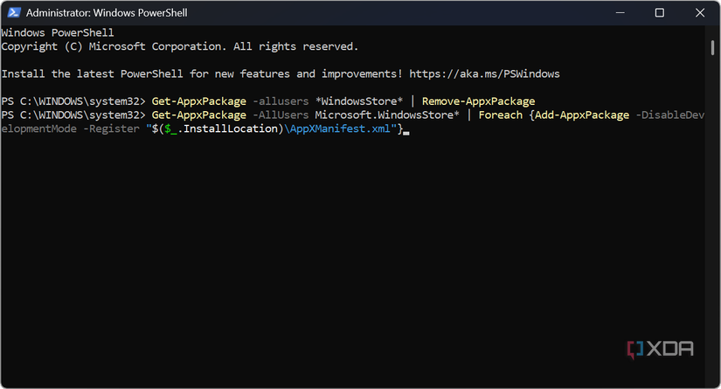Click the https://aka.ms/PSWindows link text
Viewport: 721px width, 389px height.
(484, 73)
